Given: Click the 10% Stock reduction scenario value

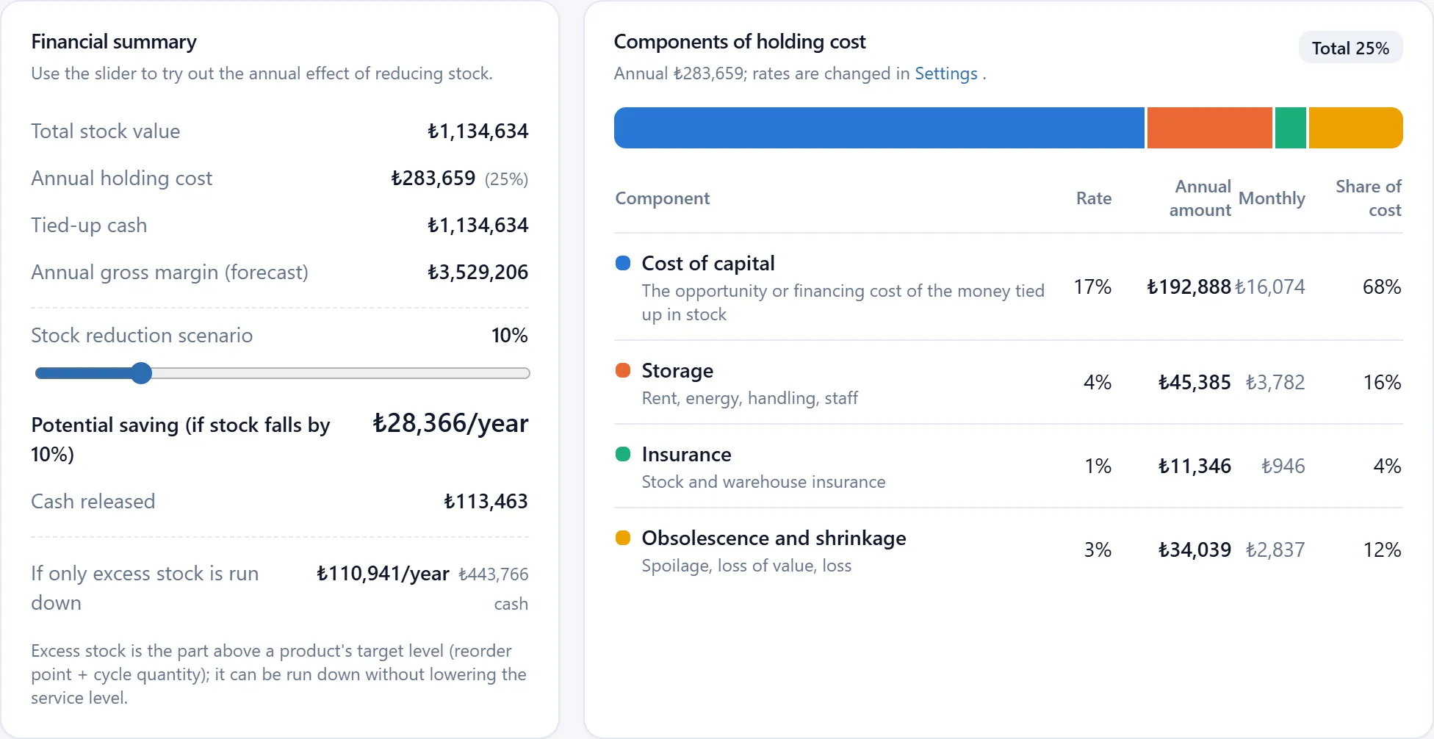Looking at the screenshot, I should 510,335.
